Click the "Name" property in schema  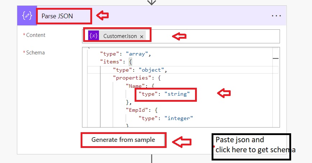coord(134,86)
